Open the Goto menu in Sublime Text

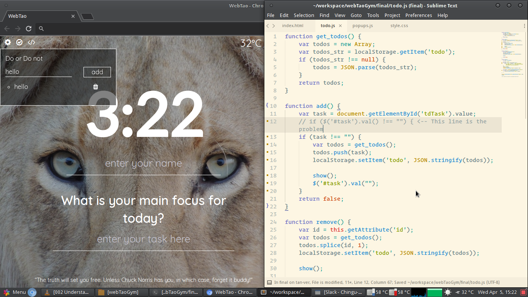tap(356, 15)
